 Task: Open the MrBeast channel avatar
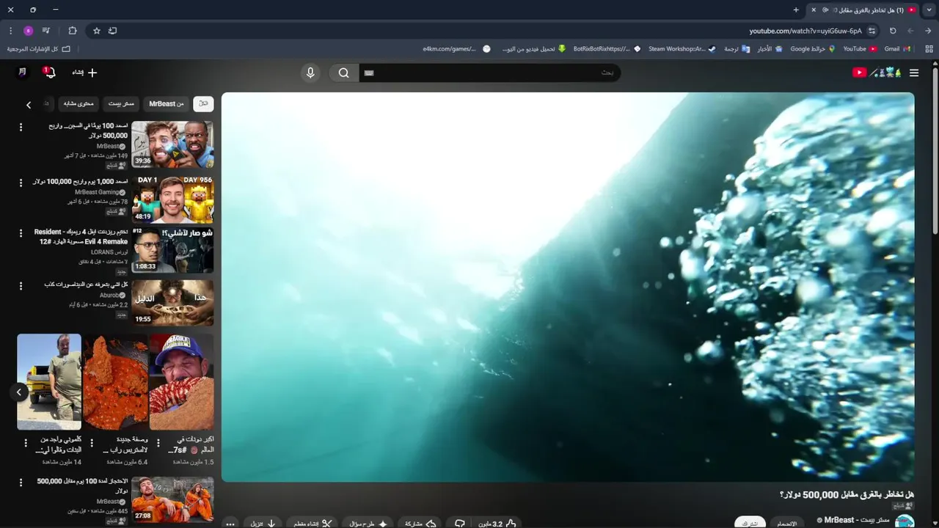click(x=905, y=521)
